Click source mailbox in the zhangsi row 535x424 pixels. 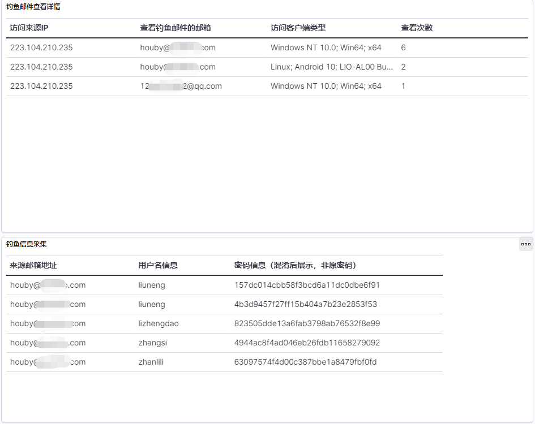click(x=48, y=343)
